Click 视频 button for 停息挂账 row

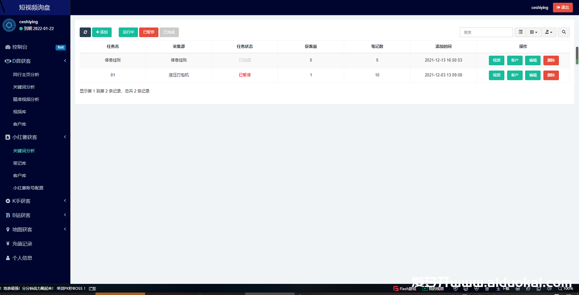497,60
